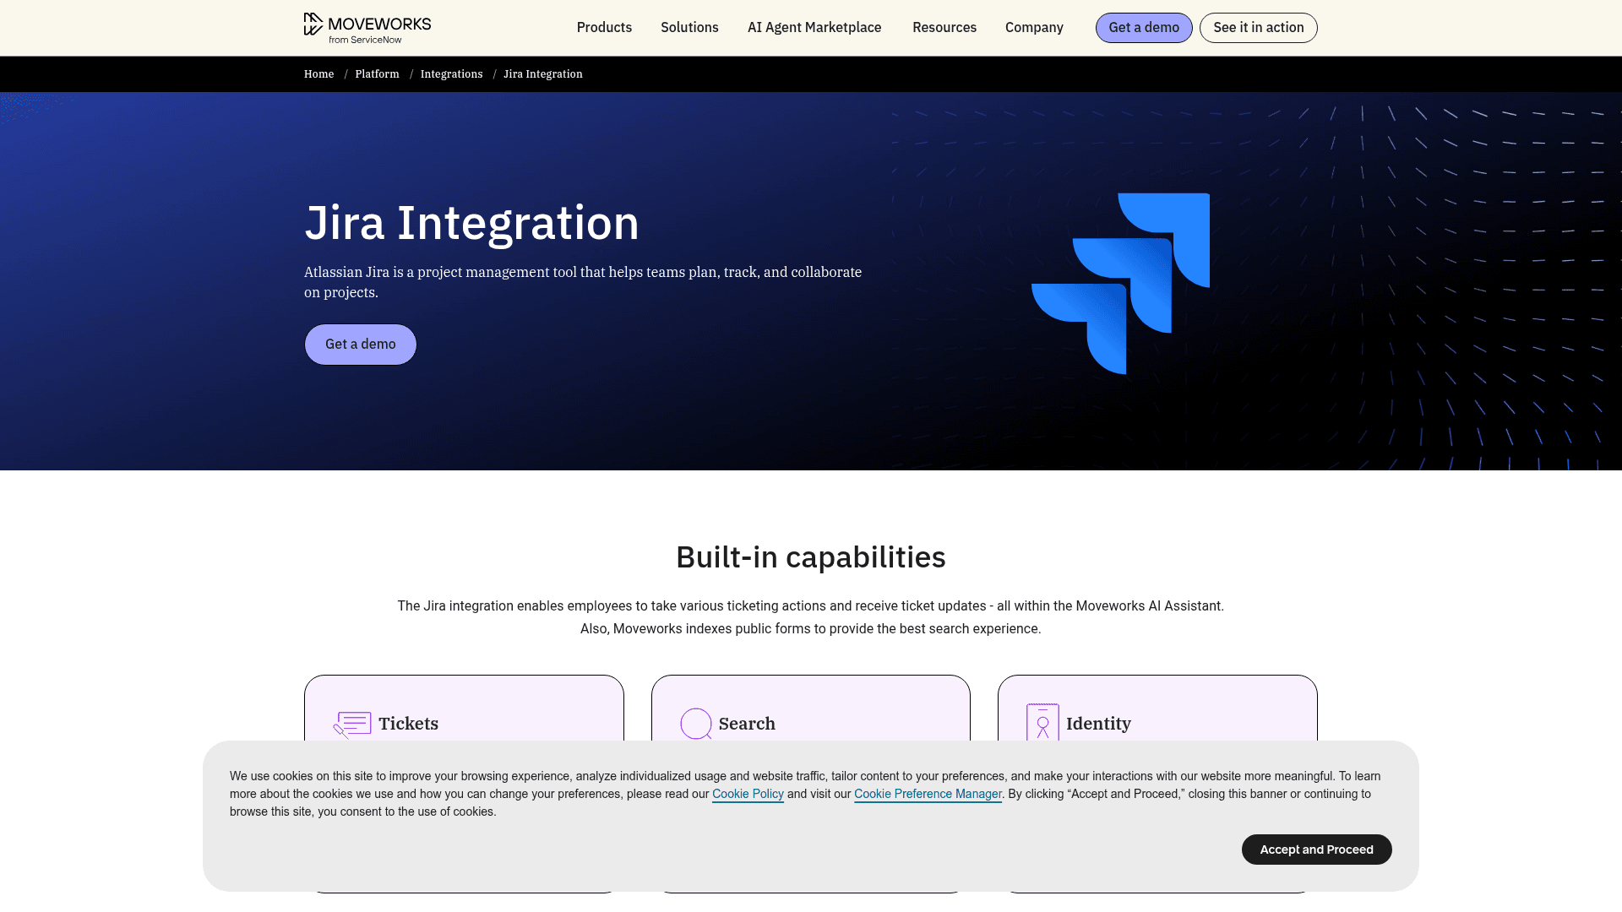Viewport: 1622px width, 912px height.
Task: Click the large Jira logo graphic
Action: point(1120,283)
